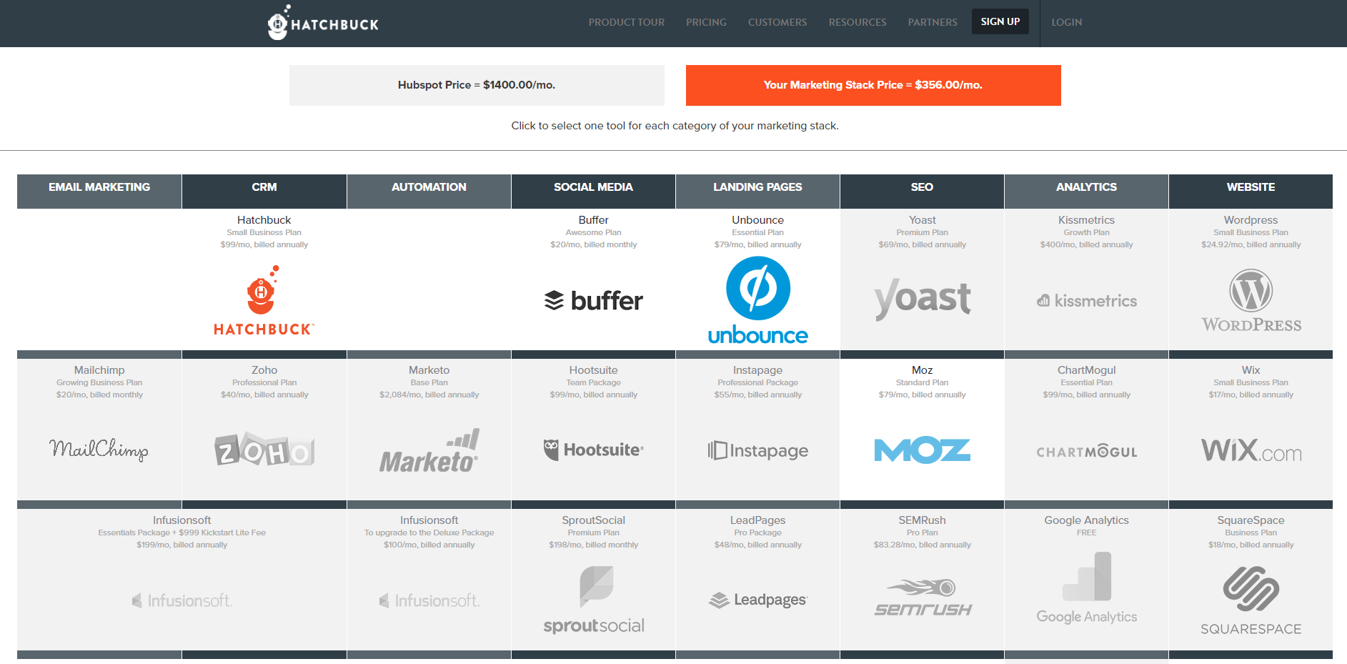Click the '$400/mo, billed annually' Kissmetrics price

[1086, 244]
